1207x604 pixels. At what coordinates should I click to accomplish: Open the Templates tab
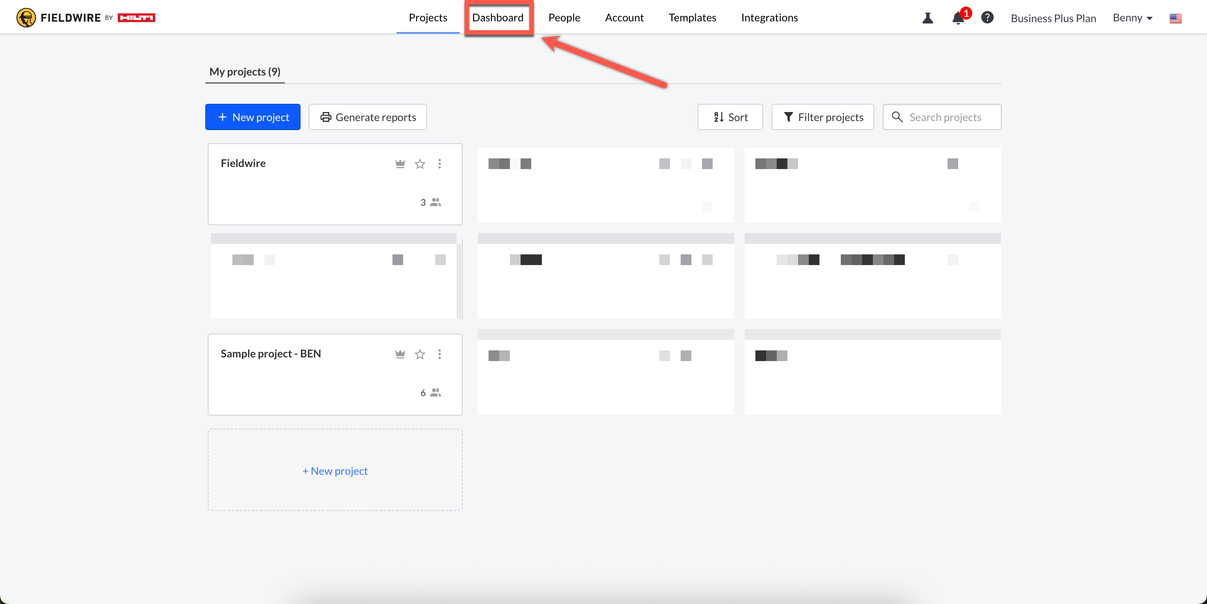point(692,18)
